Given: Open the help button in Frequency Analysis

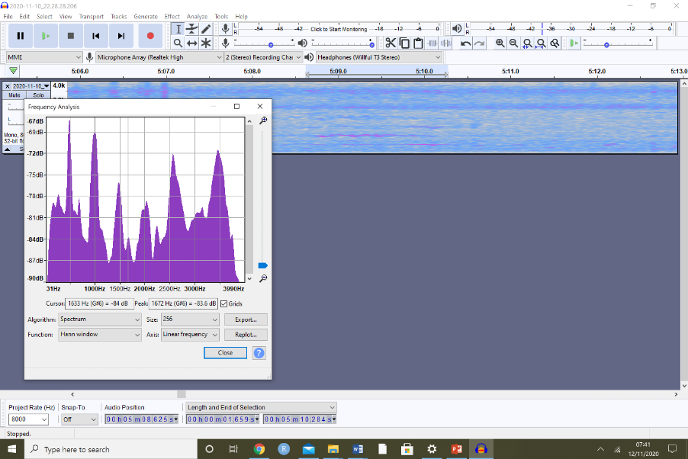Looking at the screenshot, I should 259,353.
